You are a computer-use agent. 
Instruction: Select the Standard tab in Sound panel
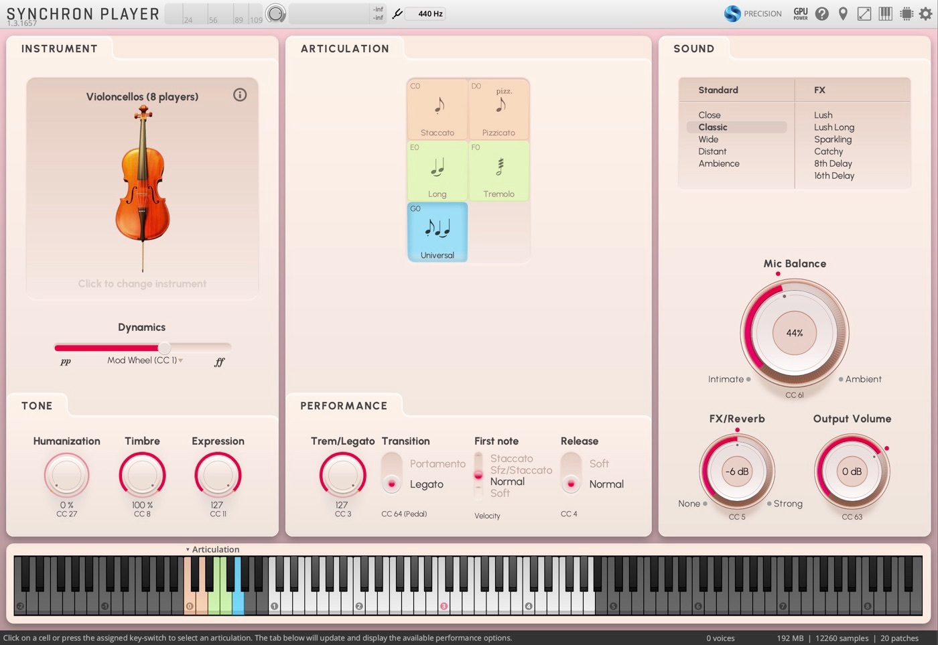pyautogui.click(x=718, y=89)
